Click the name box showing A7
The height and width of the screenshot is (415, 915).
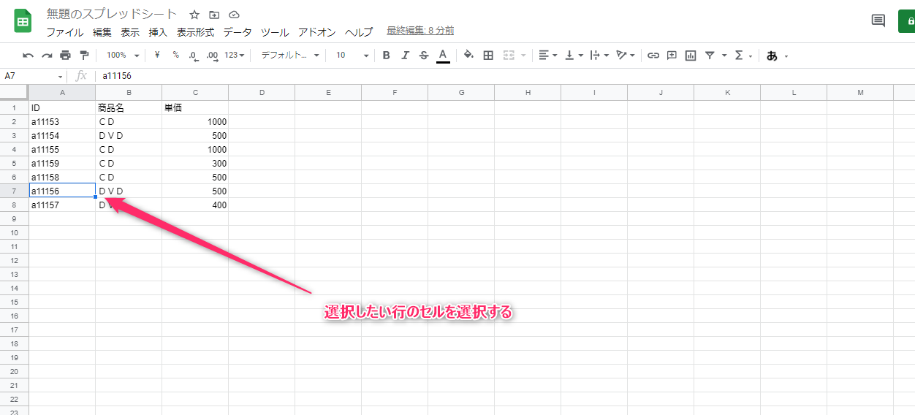point(29,76)
